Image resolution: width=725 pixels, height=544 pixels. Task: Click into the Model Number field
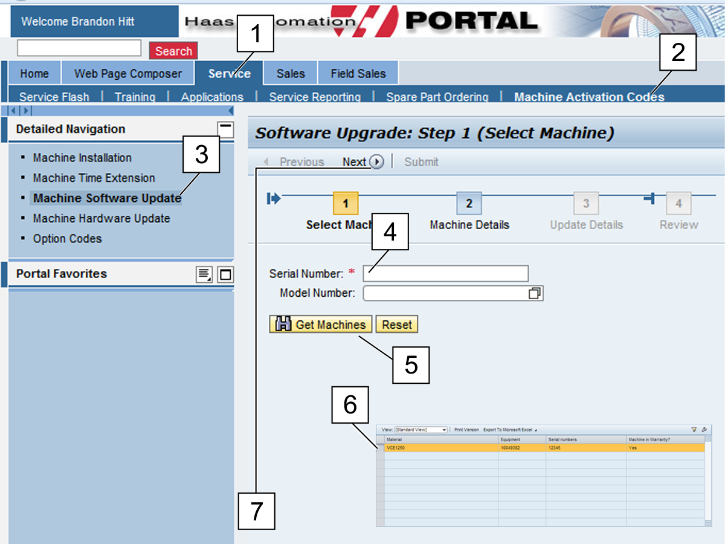click(446, 293)
